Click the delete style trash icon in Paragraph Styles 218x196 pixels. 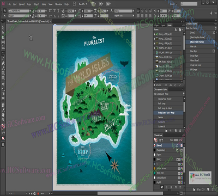coord(180,131)
